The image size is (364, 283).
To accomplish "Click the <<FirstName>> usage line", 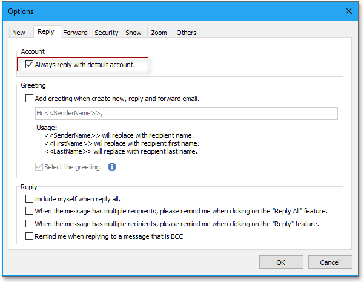I will coord(122,143).
